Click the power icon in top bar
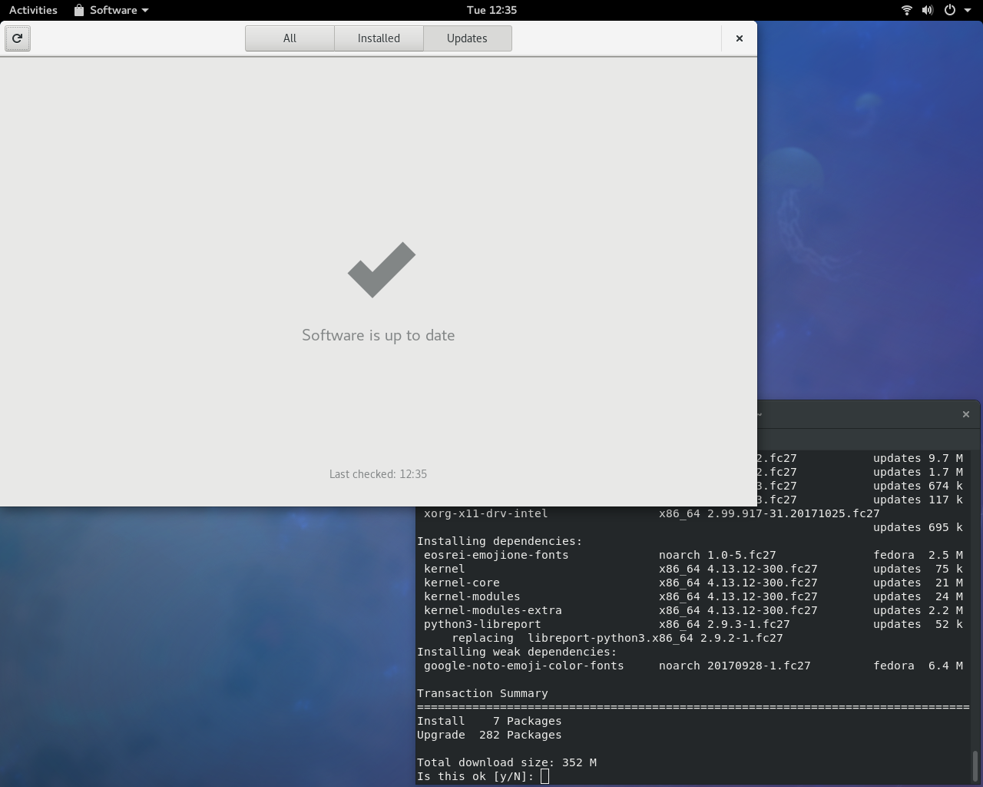 coord(950,10)
